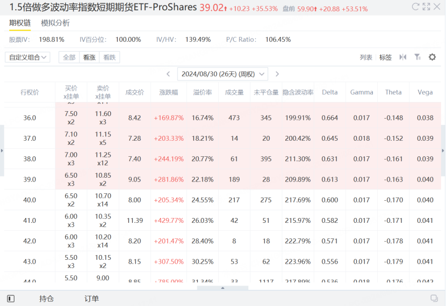Switch to the 期权链 tab
The height and width of the screenshot is (306, 446).
pos(20,23)
